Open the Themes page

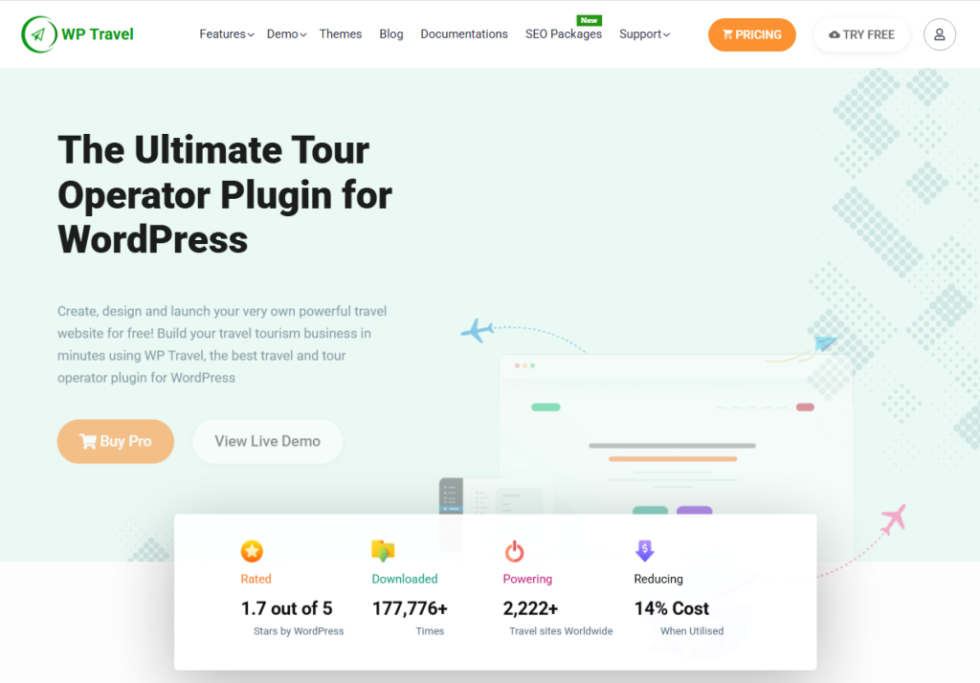(x=341, y=34)
